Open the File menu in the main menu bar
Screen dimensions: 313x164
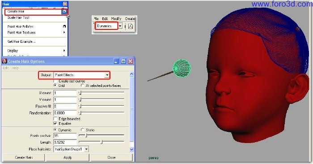(96, 19)
